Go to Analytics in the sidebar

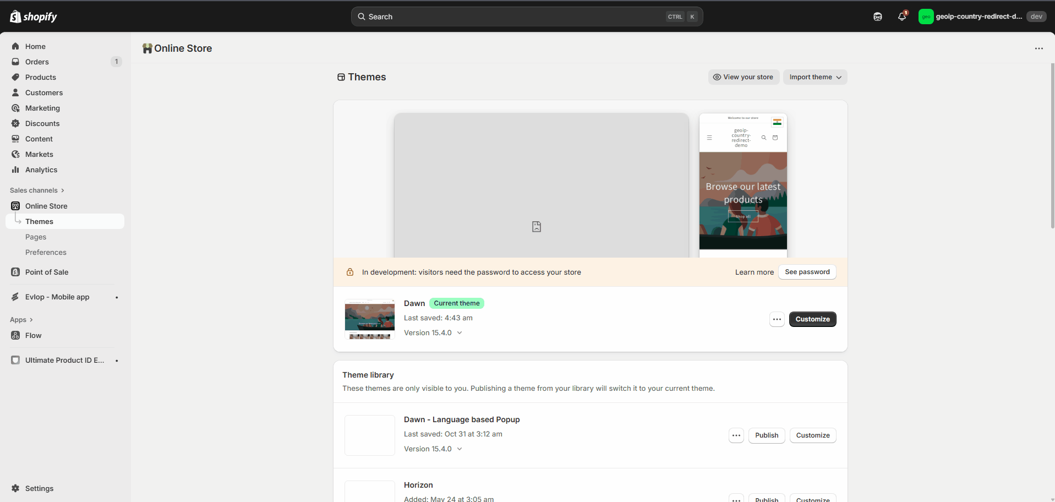click(41, 170)
